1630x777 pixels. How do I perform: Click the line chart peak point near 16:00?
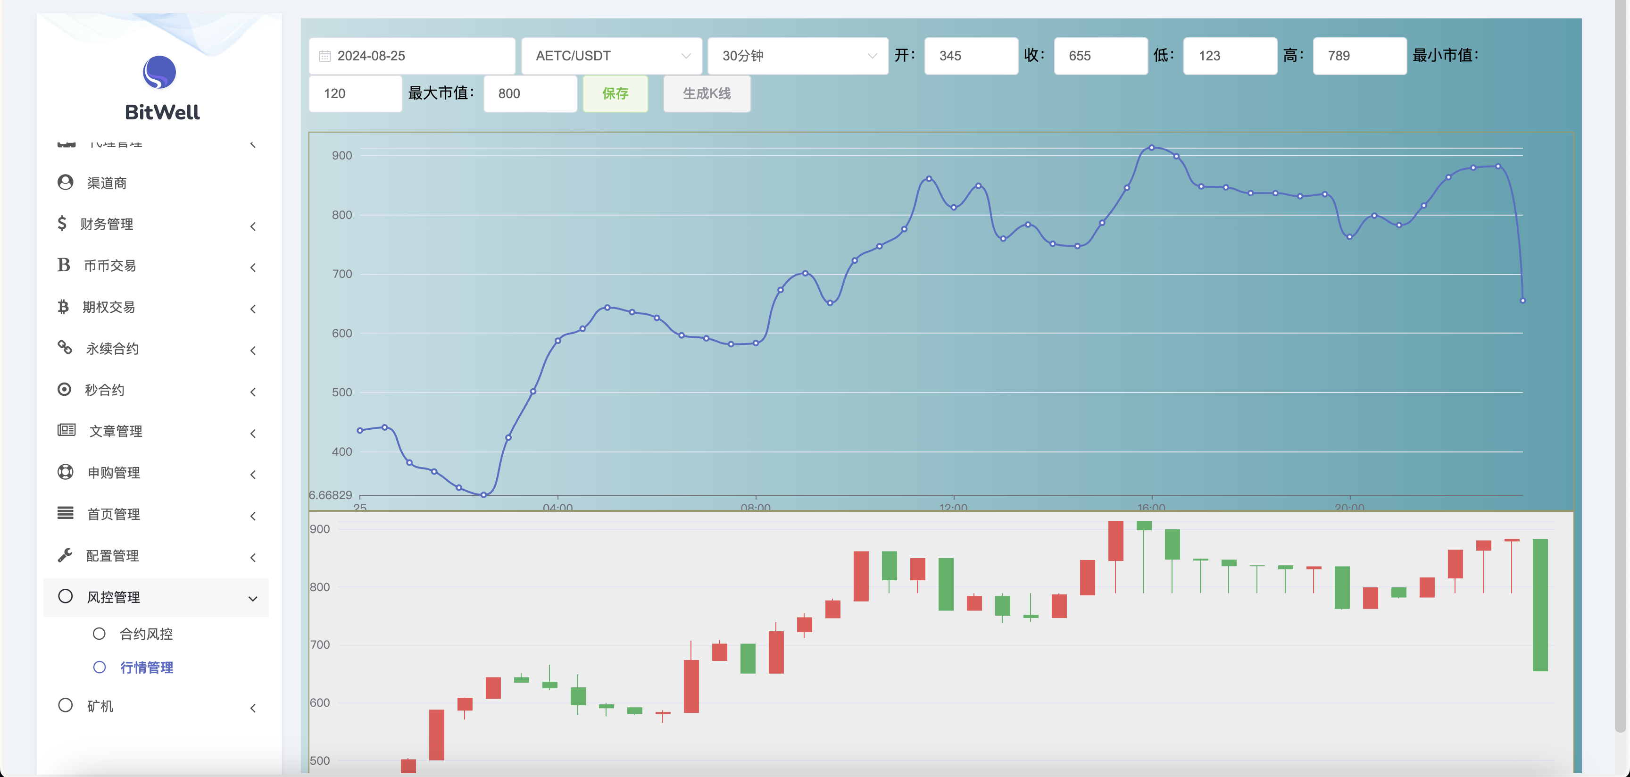tap(1152, 148)
